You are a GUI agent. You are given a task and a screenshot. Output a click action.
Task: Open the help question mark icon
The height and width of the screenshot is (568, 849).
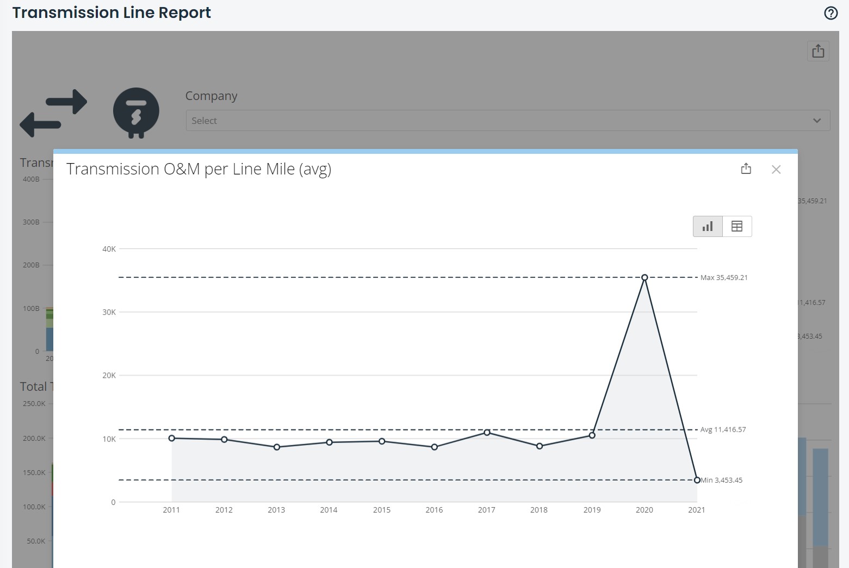tap(831, 13)
